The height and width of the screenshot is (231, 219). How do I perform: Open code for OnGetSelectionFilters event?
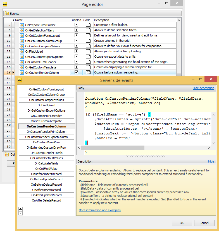88,30
